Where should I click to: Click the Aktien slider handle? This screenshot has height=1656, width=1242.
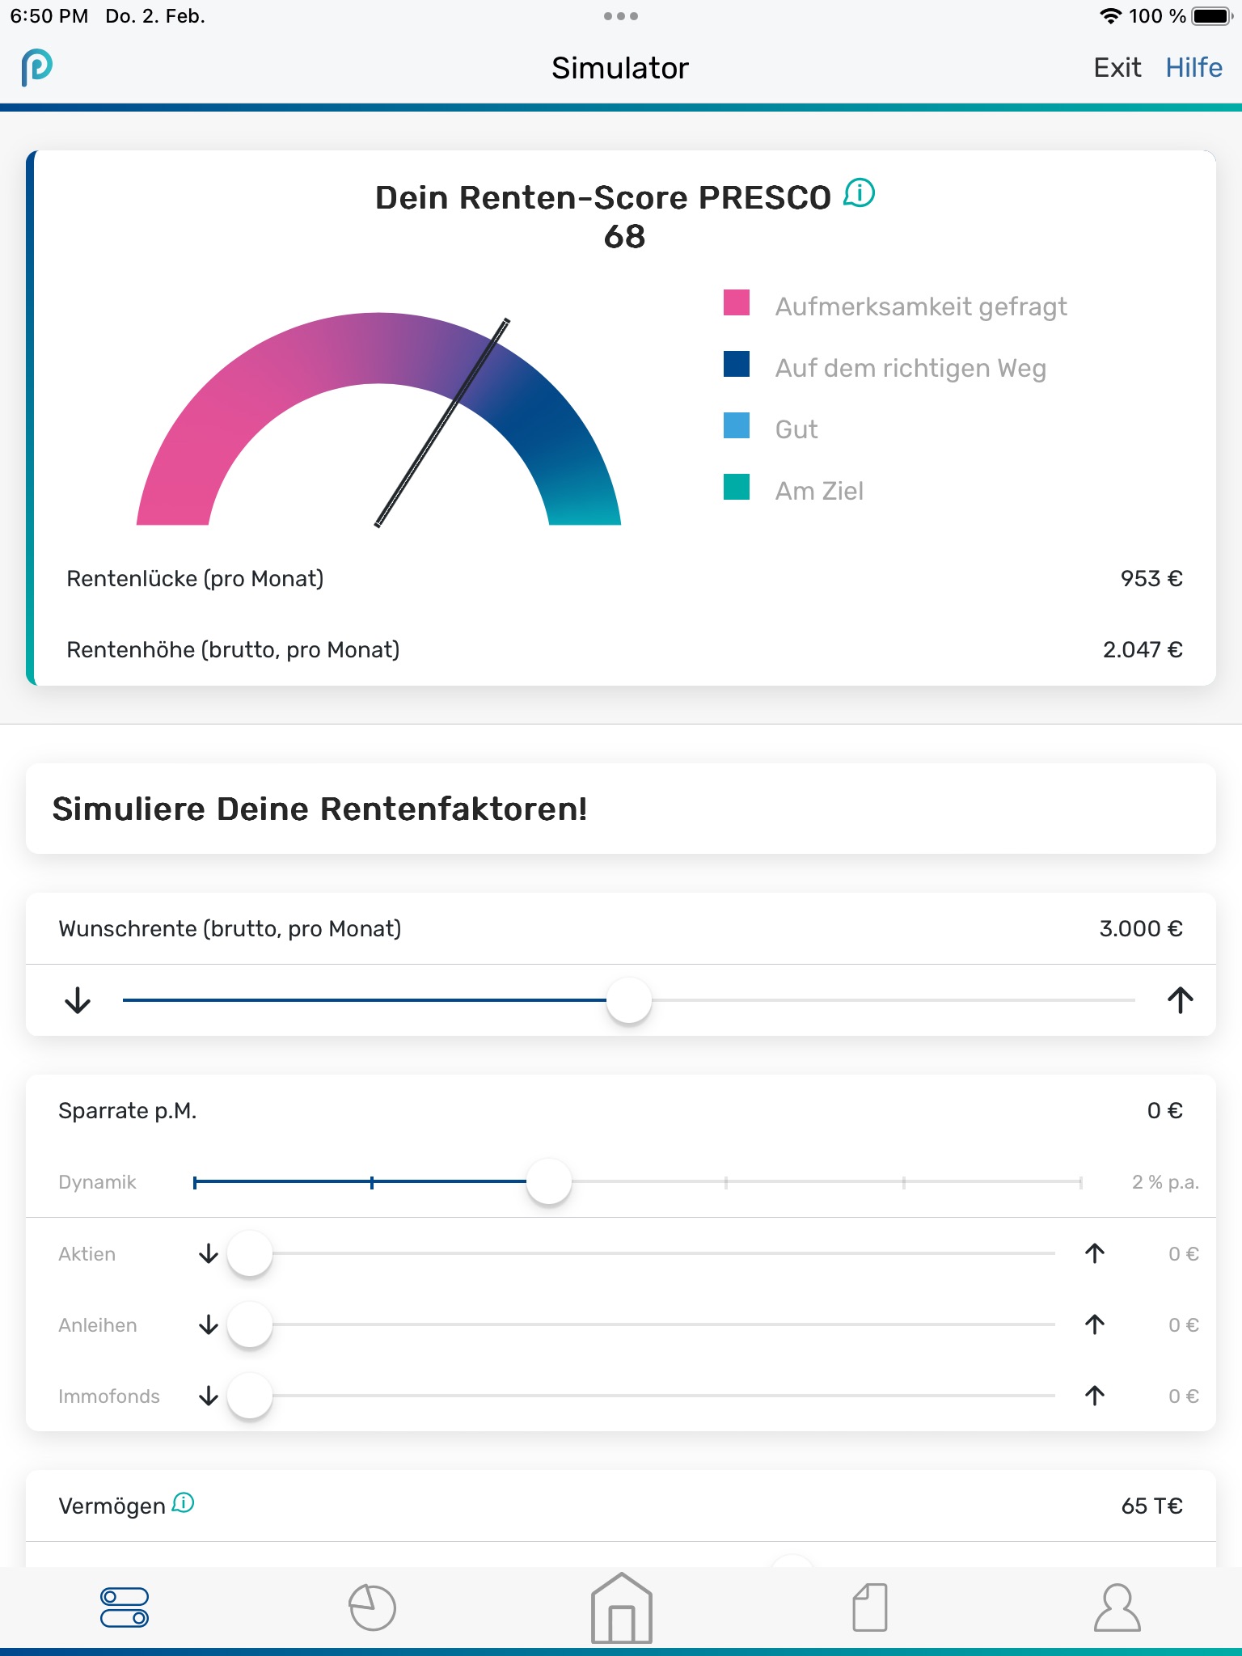click(x=250, y=1253)
